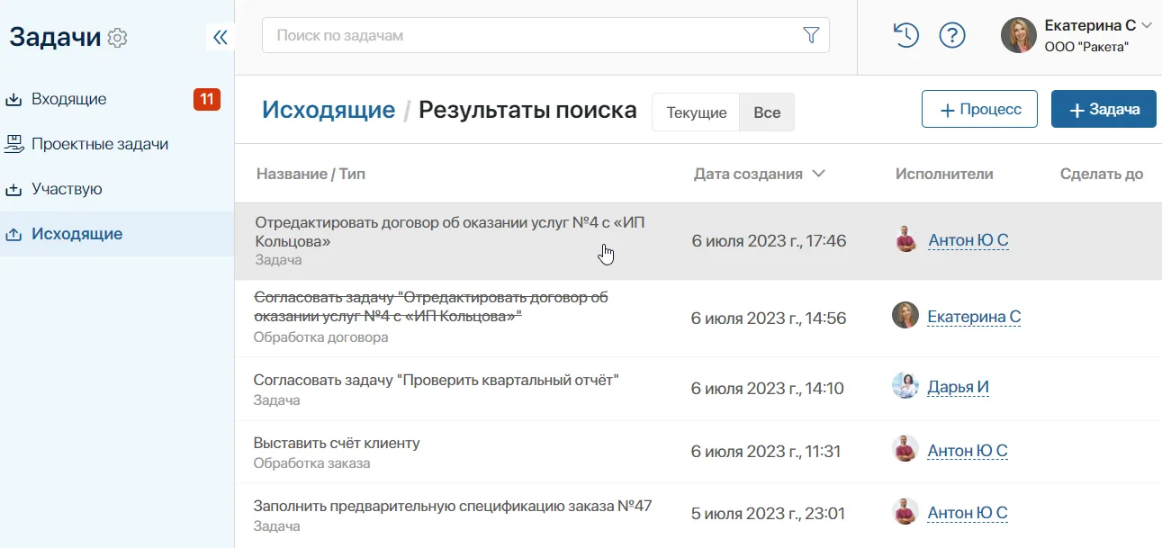Click the red 11 unread badge
The image size is (1162, 548).
[207, 99]
